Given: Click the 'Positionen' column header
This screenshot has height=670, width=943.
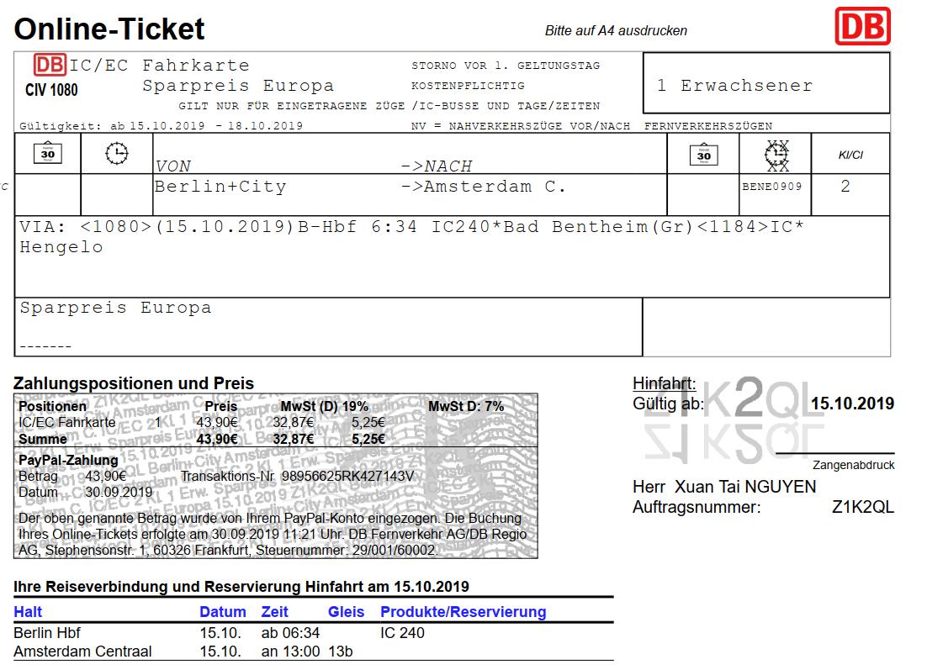Looking at the screenshot, I should pos(52,406).
